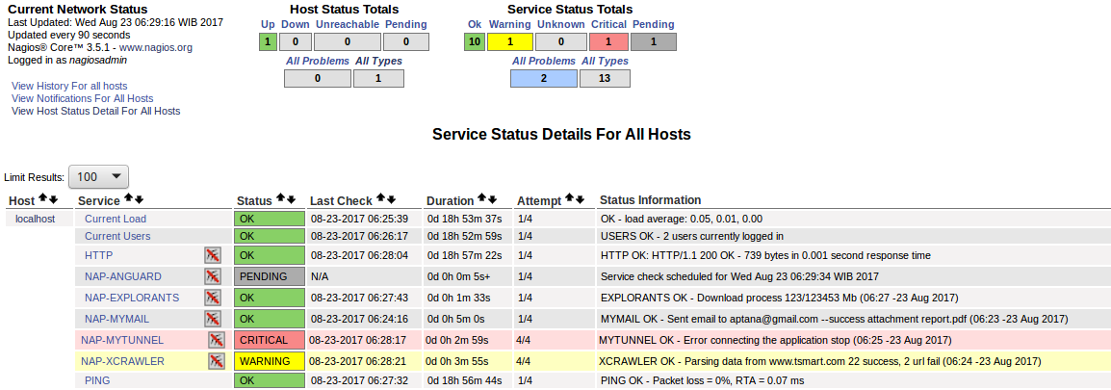The width and height of the screenshot is (1111, 390).
Task: Open the localhost host link
Action: click(36, 220)
